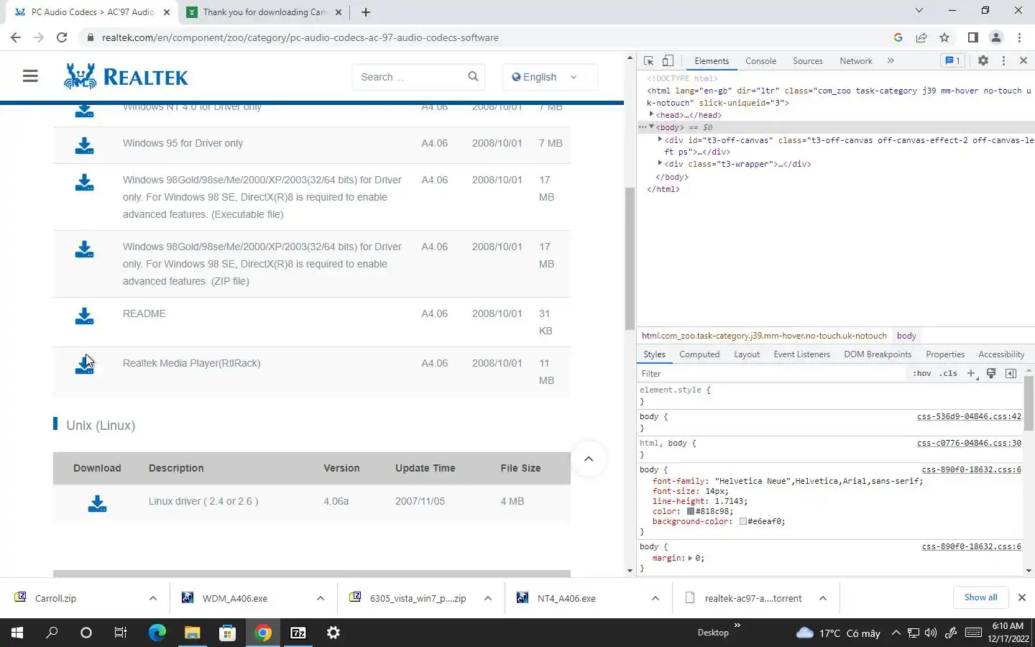Download the Executable file driver package
Screen dimensions: 1035x647
coord(84,183)
